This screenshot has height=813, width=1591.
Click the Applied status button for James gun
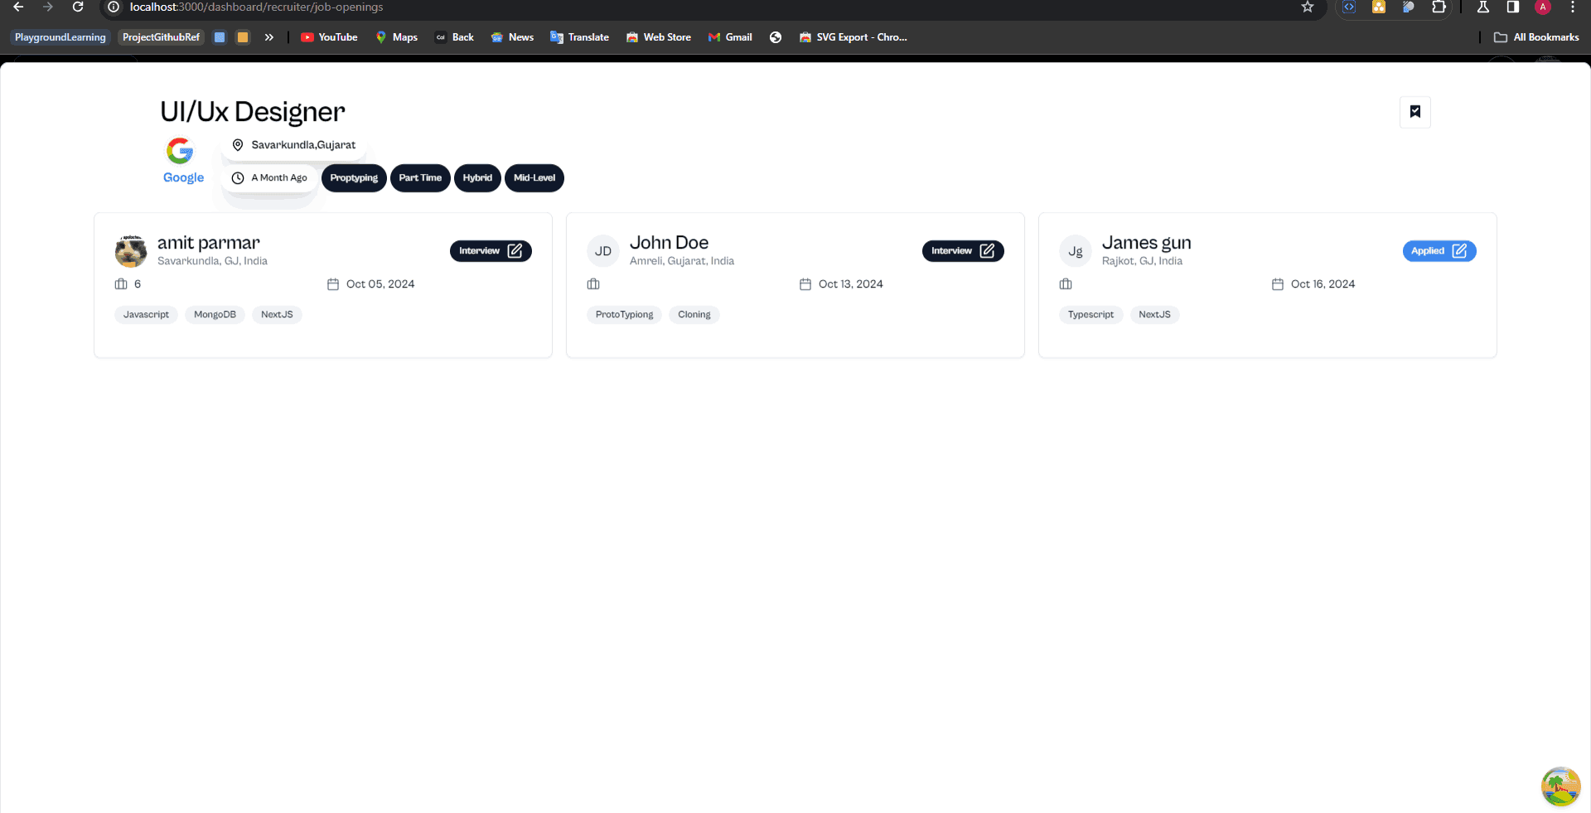[1439, 251]
